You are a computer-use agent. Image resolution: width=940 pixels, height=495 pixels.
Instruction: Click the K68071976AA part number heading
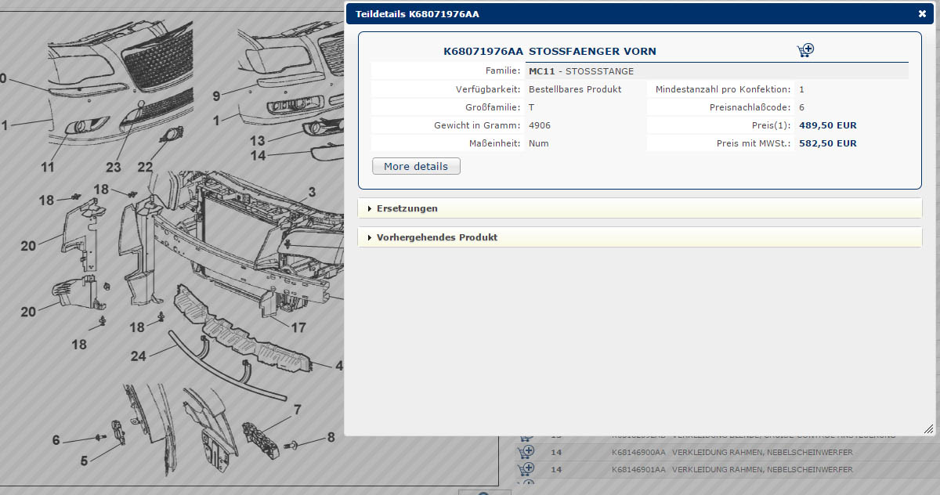[x=483, y=52]
